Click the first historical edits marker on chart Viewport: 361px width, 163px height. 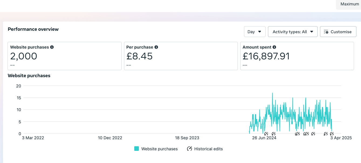click(x=266, y=134)
